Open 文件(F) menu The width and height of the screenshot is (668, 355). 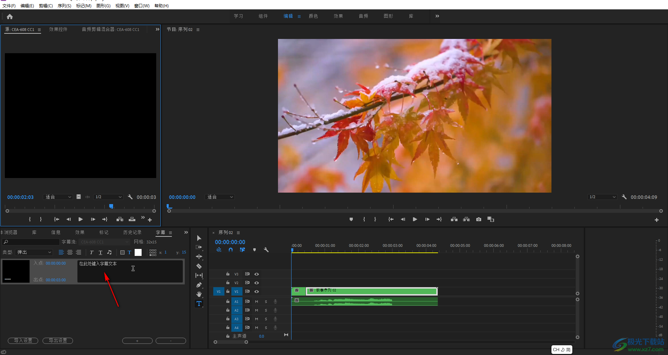[9, 6]
